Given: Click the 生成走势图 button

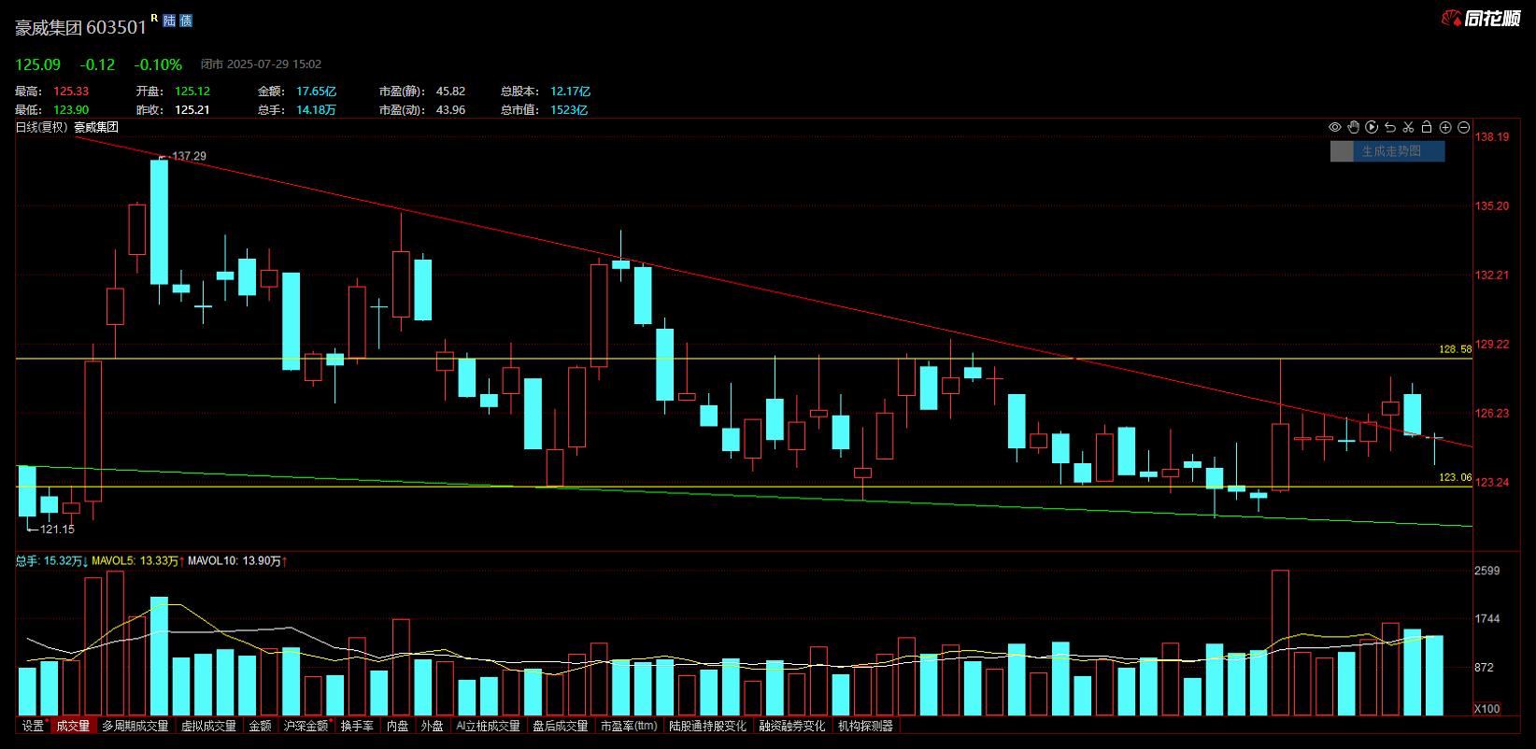Looking at the screenshot, I should tap(1388, 151).
